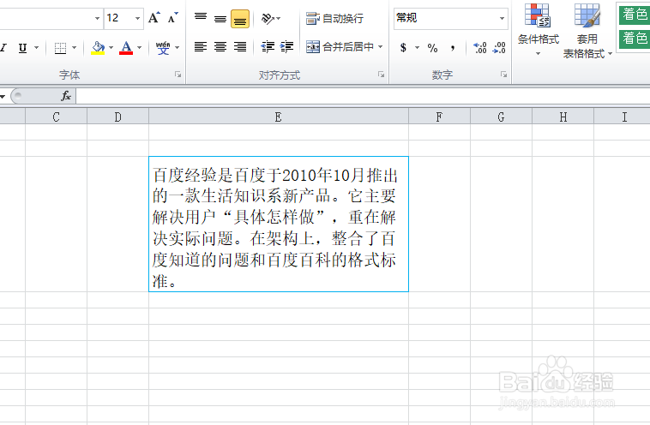Open 合并后居中 dropdown arrow
The width and height of the screenshot is (650, 425).
380,47
